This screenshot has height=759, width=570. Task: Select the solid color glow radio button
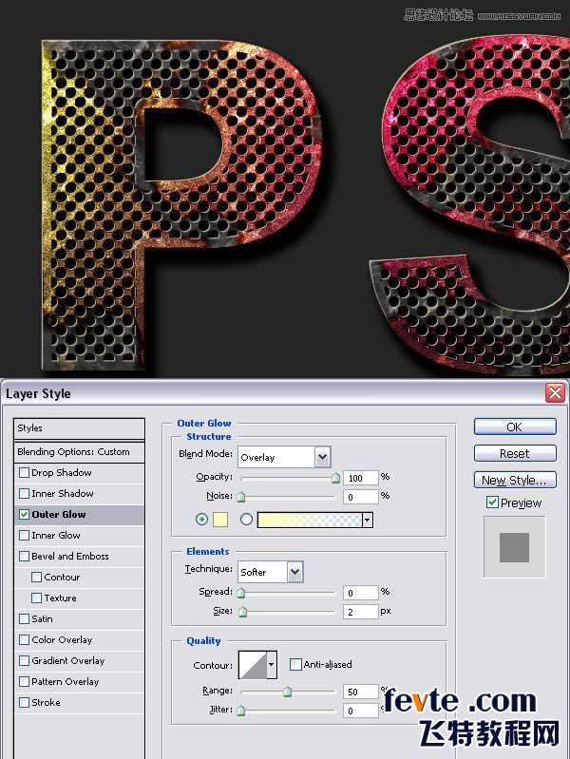[201, 520]
